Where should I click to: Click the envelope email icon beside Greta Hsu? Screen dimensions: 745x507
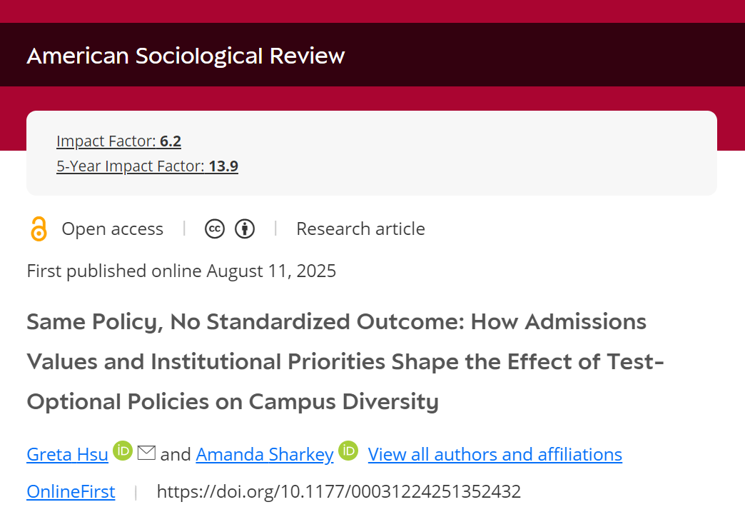(x=146, y=452)
